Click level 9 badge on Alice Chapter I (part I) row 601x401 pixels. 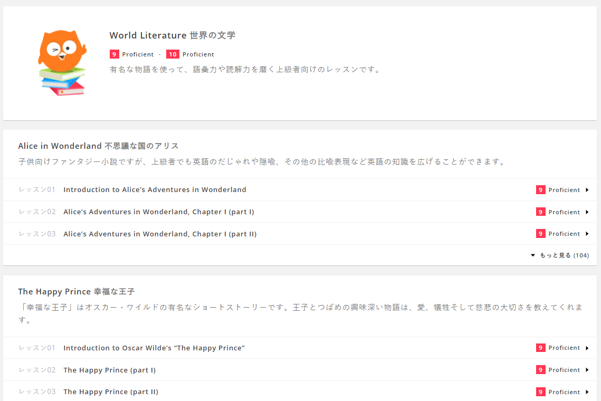[x=540, y=212]
